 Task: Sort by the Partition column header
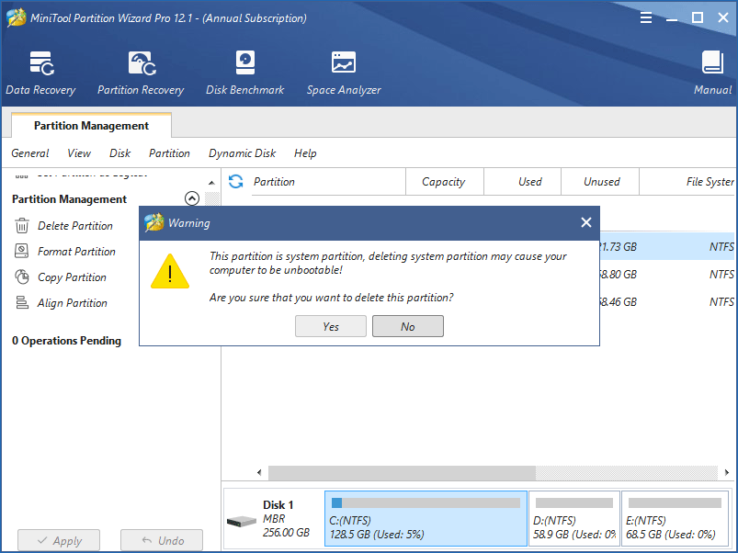point(328,182)
